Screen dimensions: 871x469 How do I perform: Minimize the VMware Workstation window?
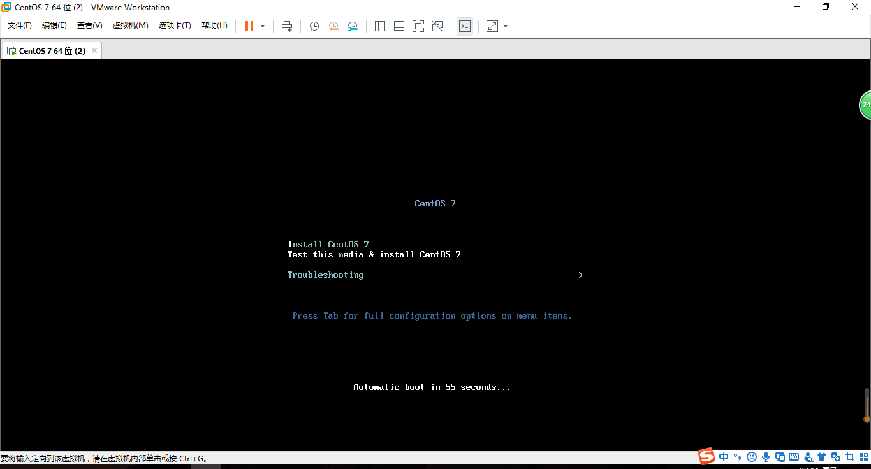[x=797, y=7]
